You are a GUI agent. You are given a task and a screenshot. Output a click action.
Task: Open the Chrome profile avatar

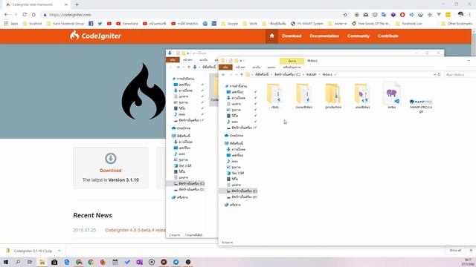[x=460, y=15]
